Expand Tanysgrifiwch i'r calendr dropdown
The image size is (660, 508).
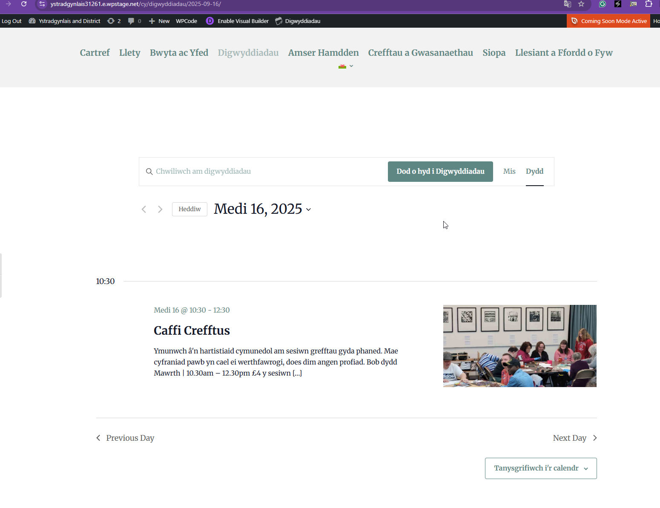[541, 468]
